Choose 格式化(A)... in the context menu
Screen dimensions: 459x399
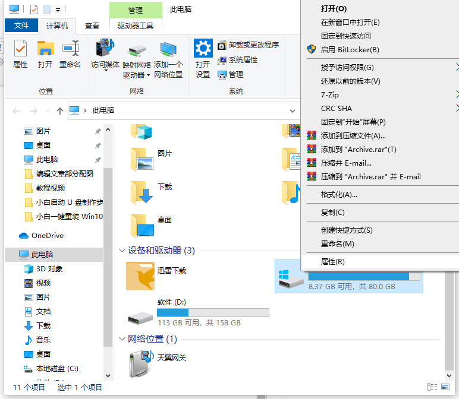[381, 195]
